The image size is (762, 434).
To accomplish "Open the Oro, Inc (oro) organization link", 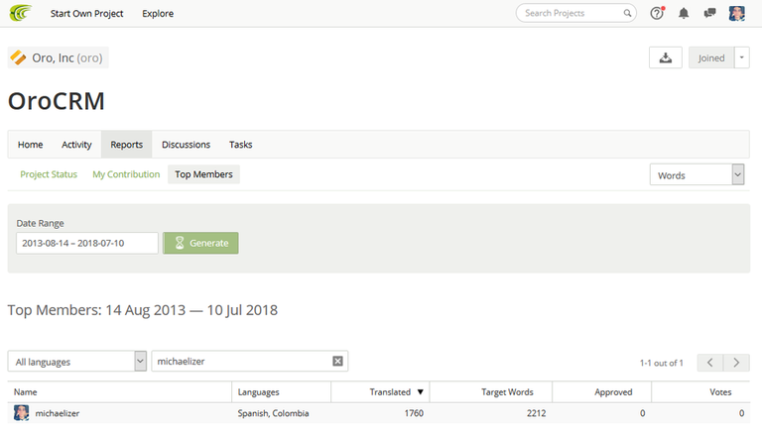I will click(58, 57).
